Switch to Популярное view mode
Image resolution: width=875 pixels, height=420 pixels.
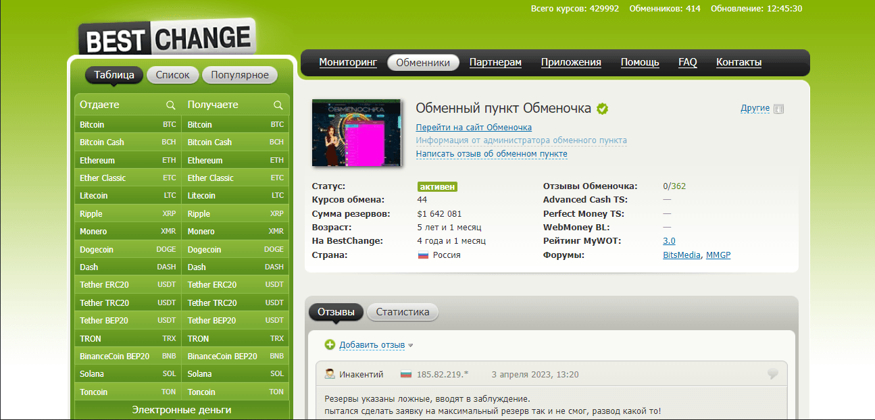240,75
